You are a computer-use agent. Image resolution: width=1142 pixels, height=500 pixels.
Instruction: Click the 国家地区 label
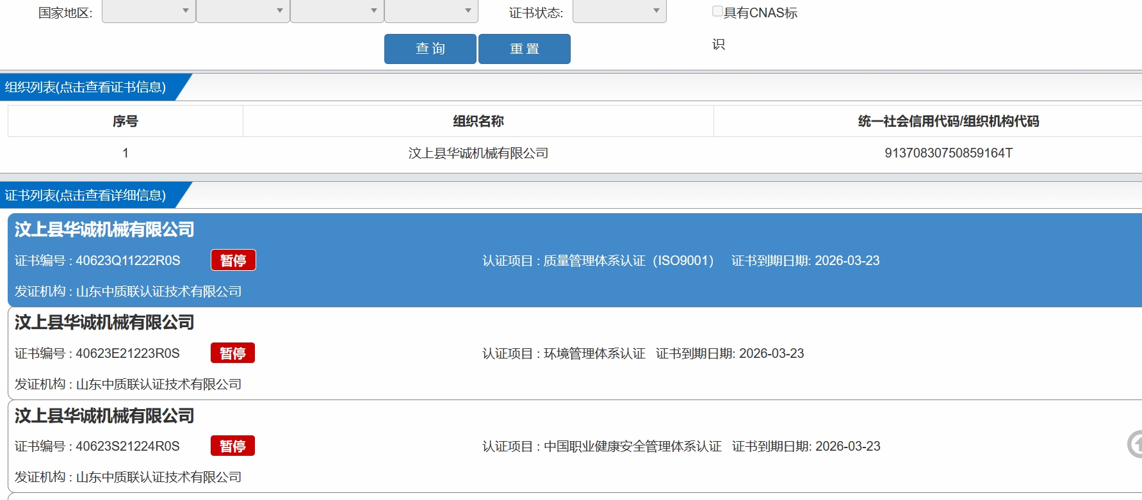[x=65, y=13]
